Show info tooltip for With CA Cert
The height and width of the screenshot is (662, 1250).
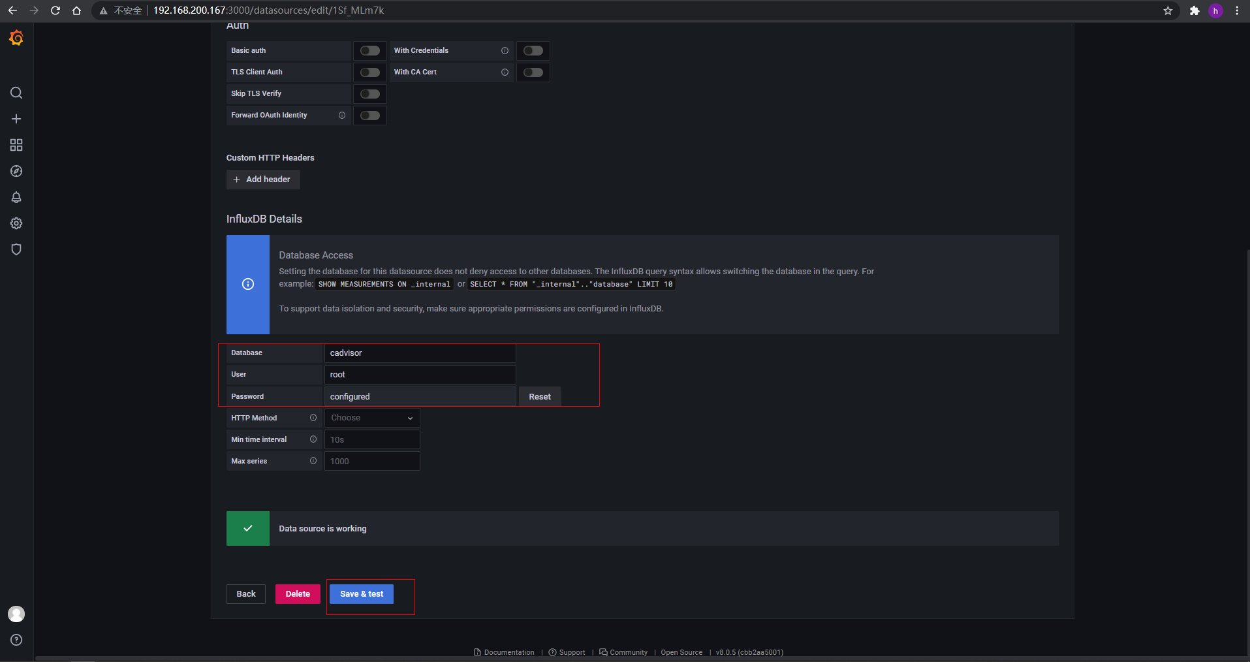(505, 72)
